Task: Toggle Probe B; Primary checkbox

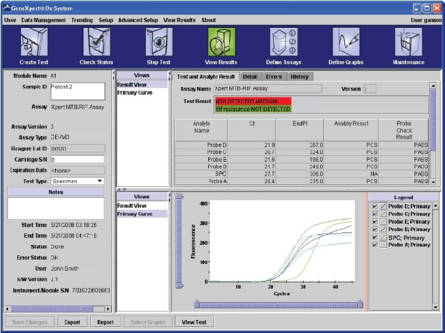Action: click(375, 229)
